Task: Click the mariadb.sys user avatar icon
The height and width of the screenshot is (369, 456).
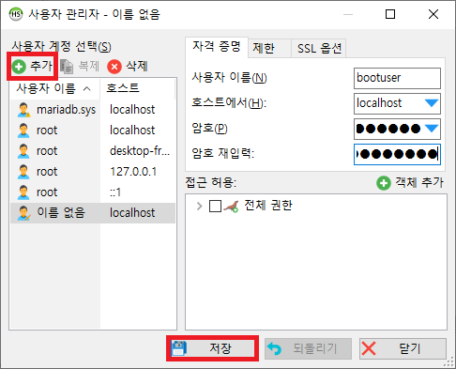Action: click(23, 110)
